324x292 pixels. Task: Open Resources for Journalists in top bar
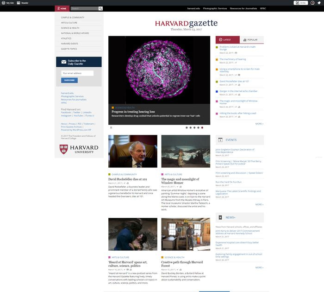coord(243,8)
